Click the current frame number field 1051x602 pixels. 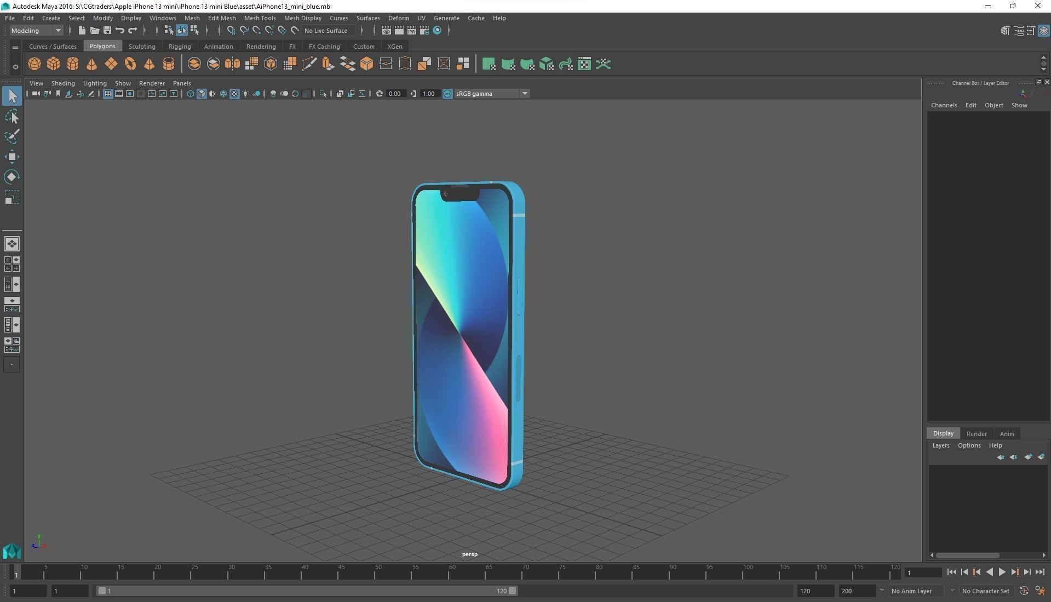[x=923, y=573]
